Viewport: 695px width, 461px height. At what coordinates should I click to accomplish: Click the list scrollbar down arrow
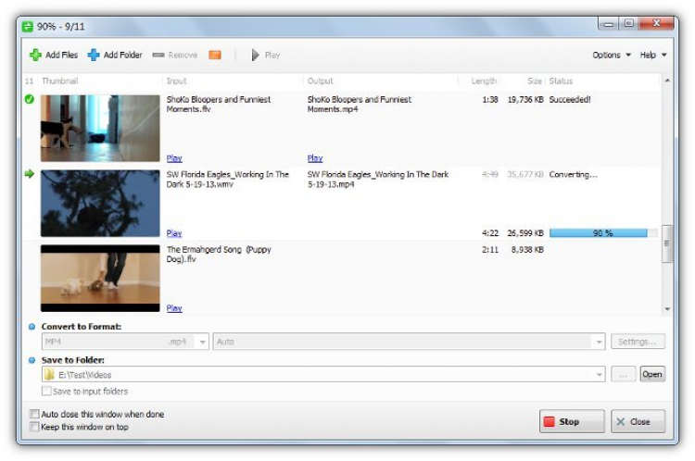(x=667, y=309)
